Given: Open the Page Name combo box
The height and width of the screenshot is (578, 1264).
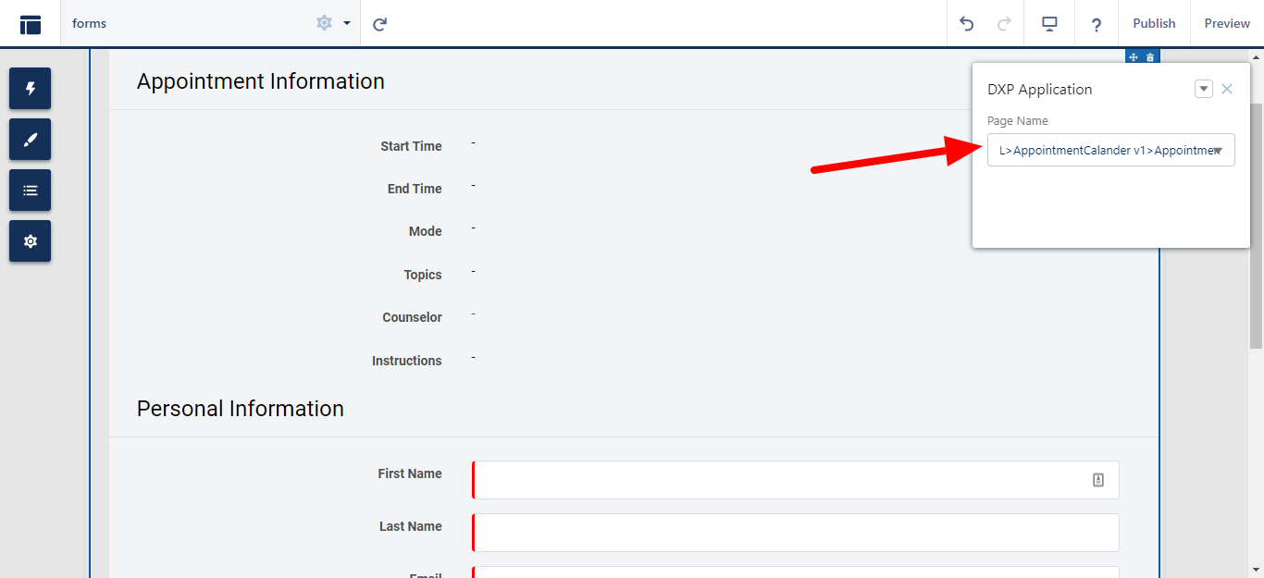Looking at the screenshot, I should point(1110,151).
